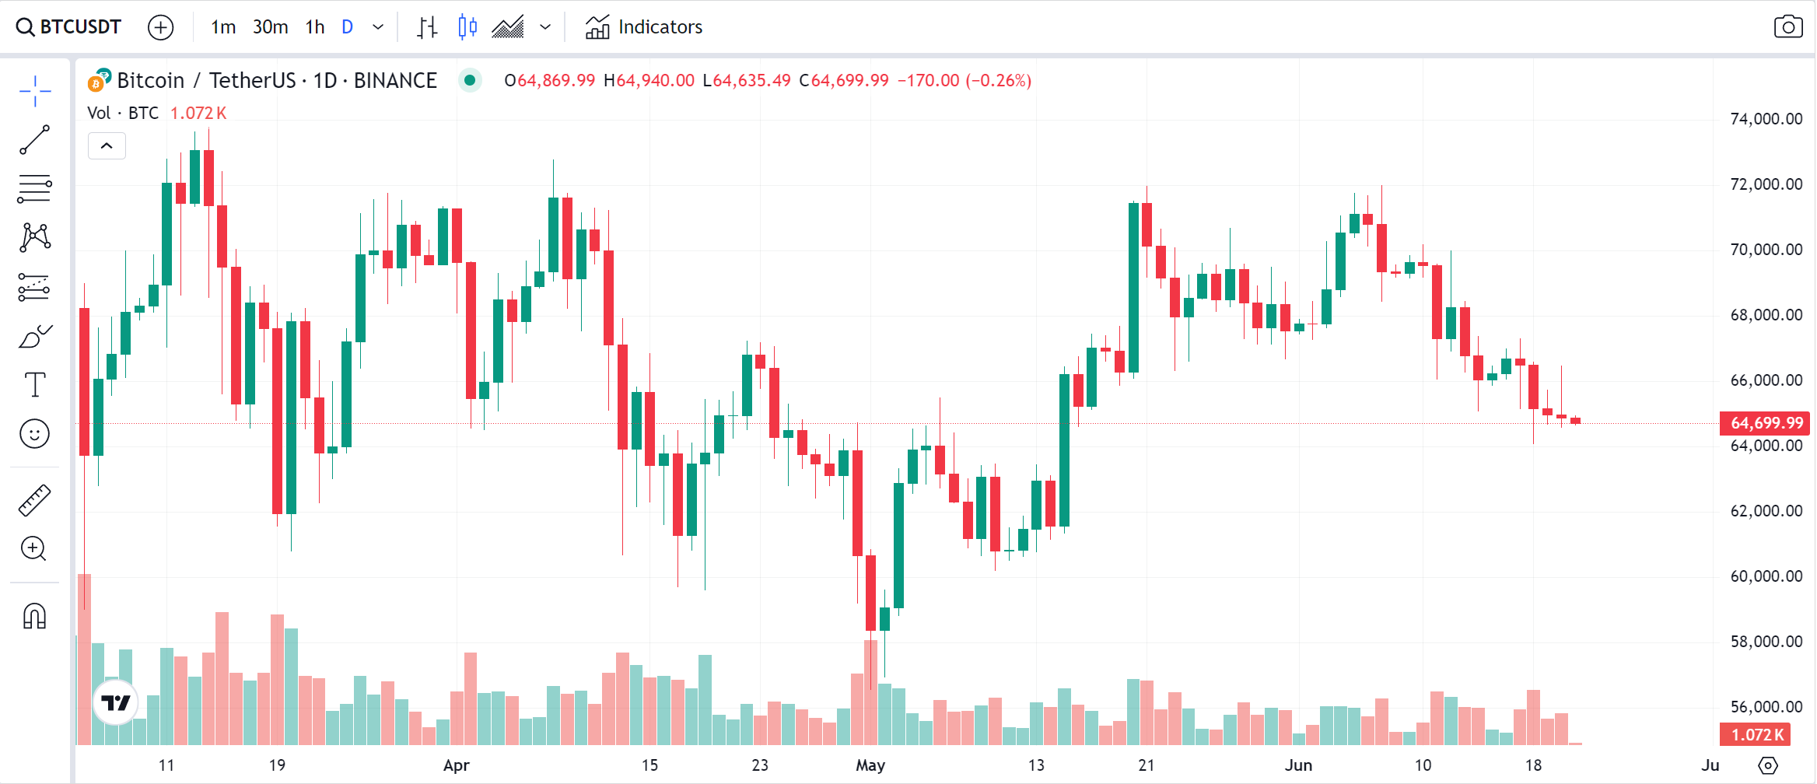Toggle the candlestick chart type
Image resolution: width=1817 pixels, height=784 pixels.
pyautogui.click(x=467, y=27)
